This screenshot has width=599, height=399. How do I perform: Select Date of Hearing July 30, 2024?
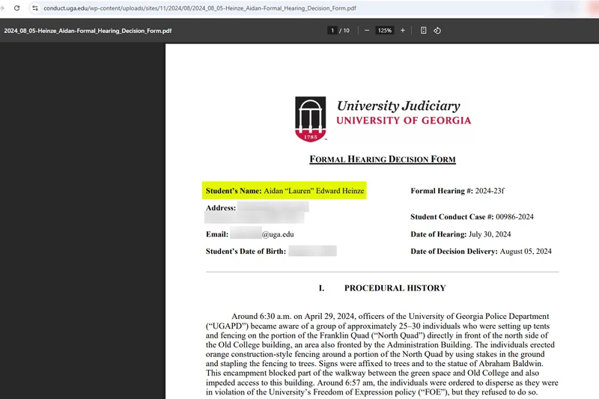tap(460, 234)
